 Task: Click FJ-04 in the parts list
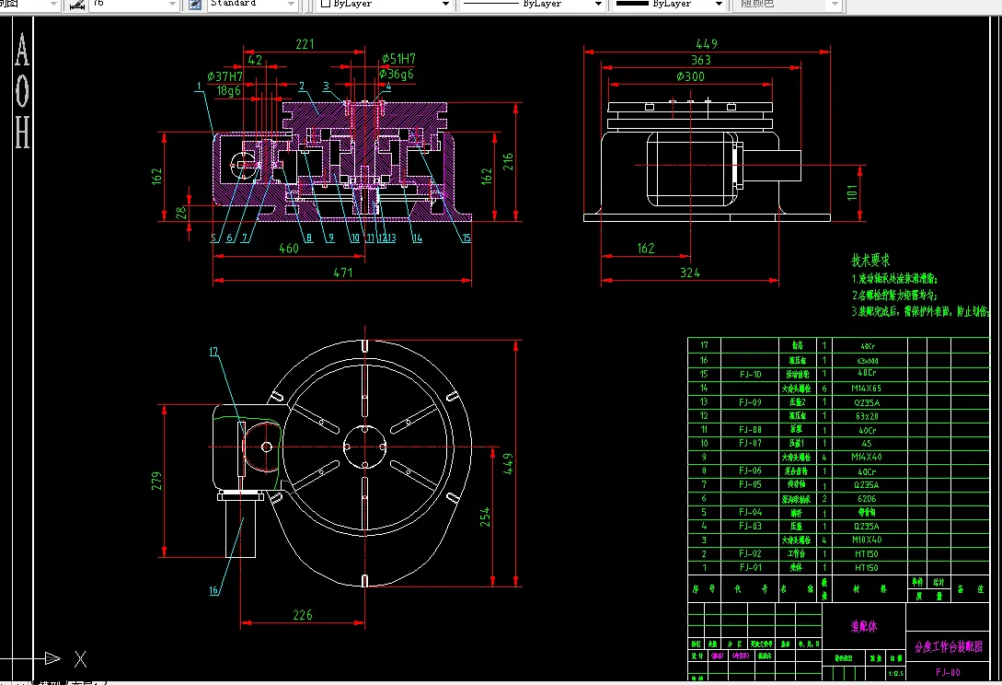click(750, 512)
